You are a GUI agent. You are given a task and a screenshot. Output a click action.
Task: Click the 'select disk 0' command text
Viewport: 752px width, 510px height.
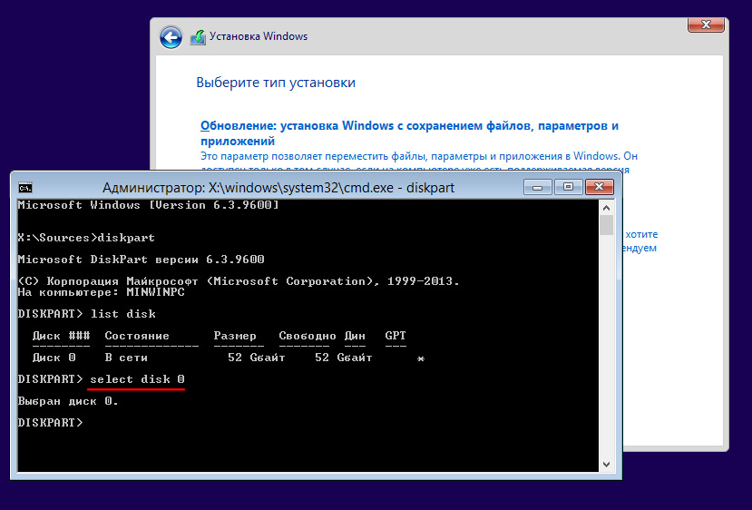coord(137,379)
